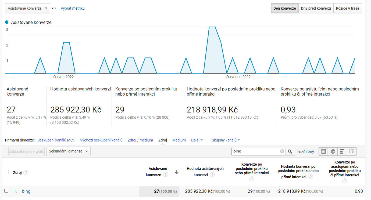Switch to the performance bar view icon

(342, 151)
